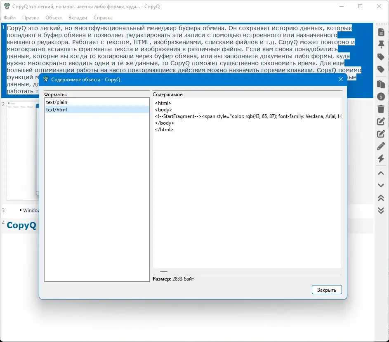Click the edit icon just above the pencil

point(381,134)
